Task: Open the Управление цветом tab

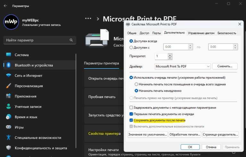Action: point(201,33)
